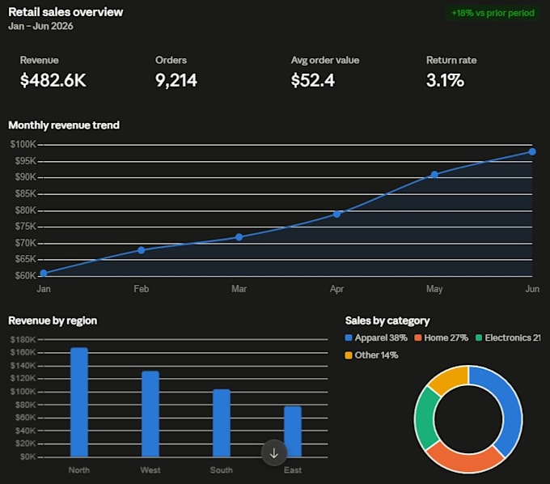Click the Avg order value label
The image size is (550, 484).
click(325, 61)
